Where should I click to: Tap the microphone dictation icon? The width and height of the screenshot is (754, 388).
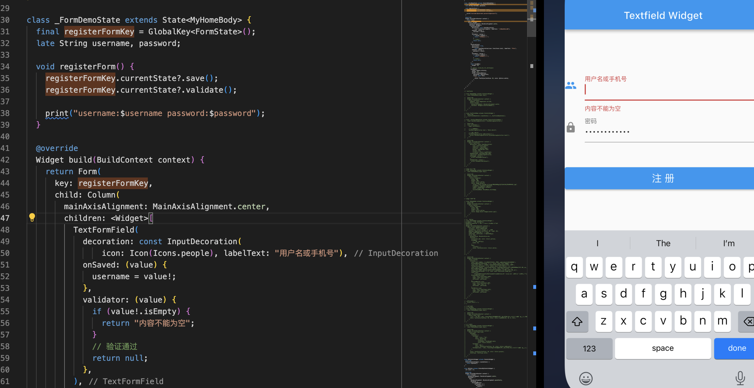point(740,378)
